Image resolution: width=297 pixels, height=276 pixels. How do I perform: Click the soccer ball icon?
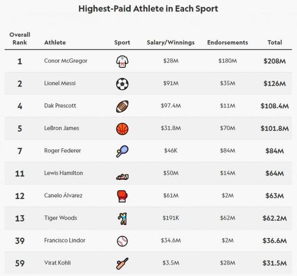[122, 84]
